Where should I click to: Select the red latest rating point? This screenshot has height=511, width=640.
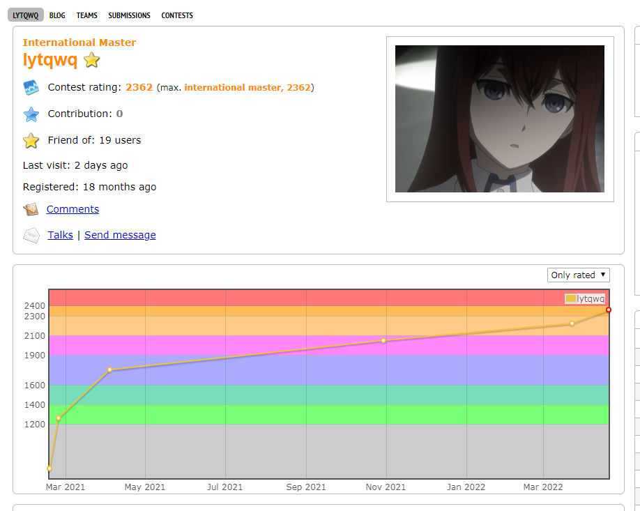tap(609, 310)
